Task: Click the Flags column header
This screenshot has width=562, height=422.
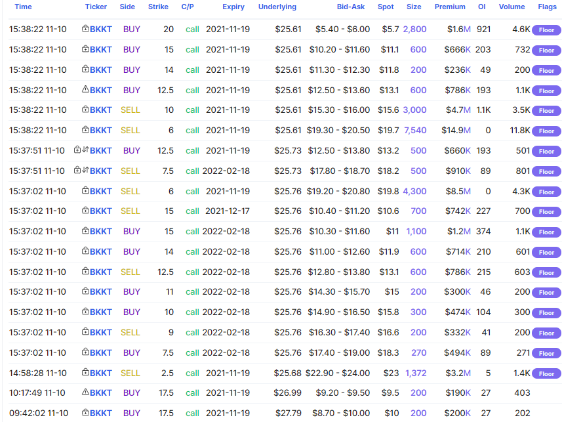Action: tap(547, 7)
